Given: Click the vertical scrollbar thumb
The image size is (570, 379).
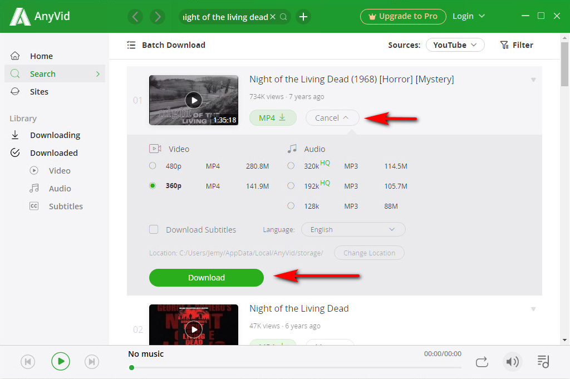Looking at the screenshot, I should (564, 64).
